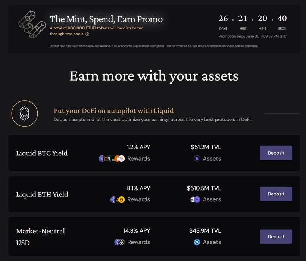Click the 14.3% APY value
Viewport: 306px width, 261px height.
tap(137, 231)
